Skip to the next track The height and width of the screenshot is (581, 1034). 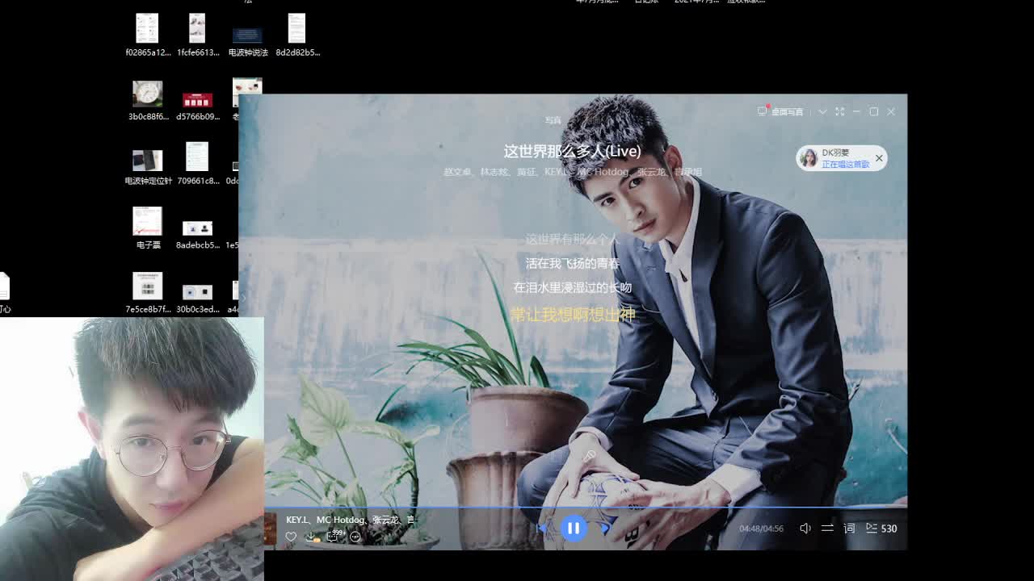[604, 529]
